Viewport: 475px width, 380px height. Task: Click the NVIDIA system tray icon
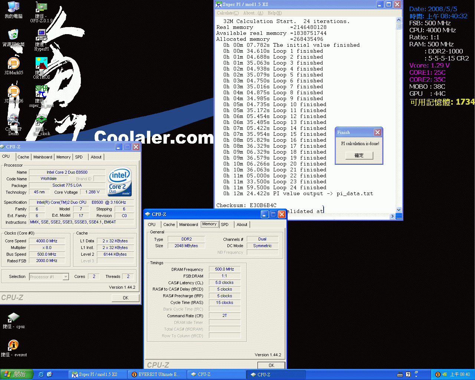tap(444, 374)
